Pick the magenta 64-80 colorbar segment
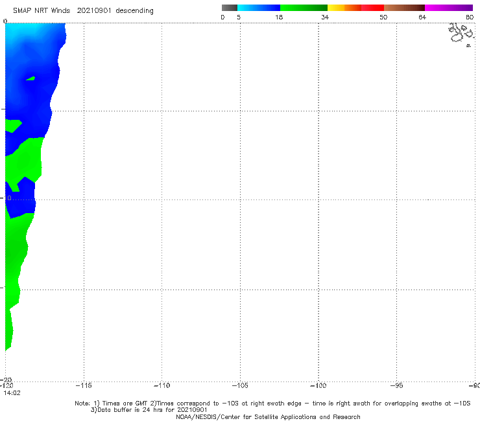 pyautogui.click(x=449, y=8)
